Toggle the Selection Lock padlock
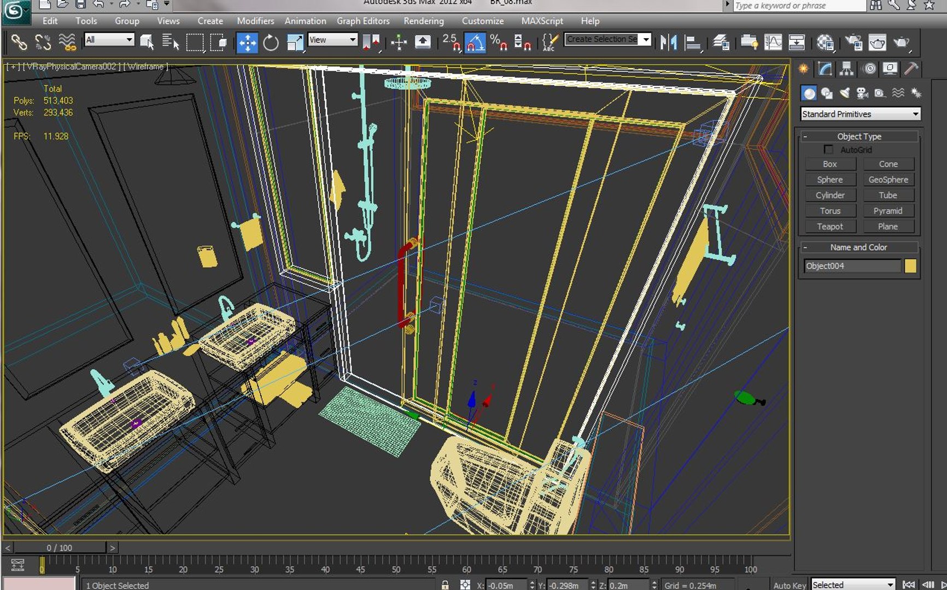947x590 pixels. coord(445,585)
